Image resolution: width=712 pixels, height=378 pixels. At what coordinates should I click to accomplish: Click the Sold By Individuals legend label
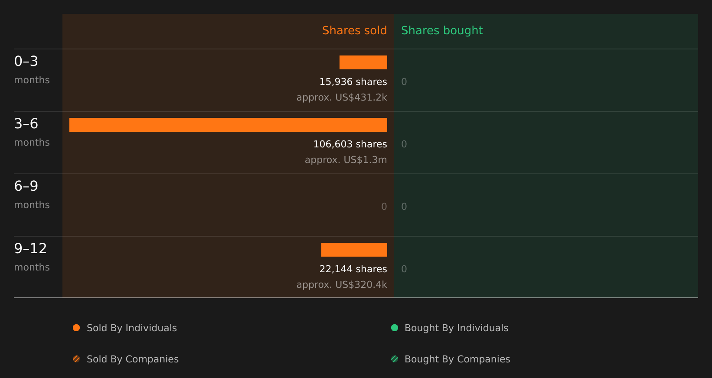tap(132, 328)
